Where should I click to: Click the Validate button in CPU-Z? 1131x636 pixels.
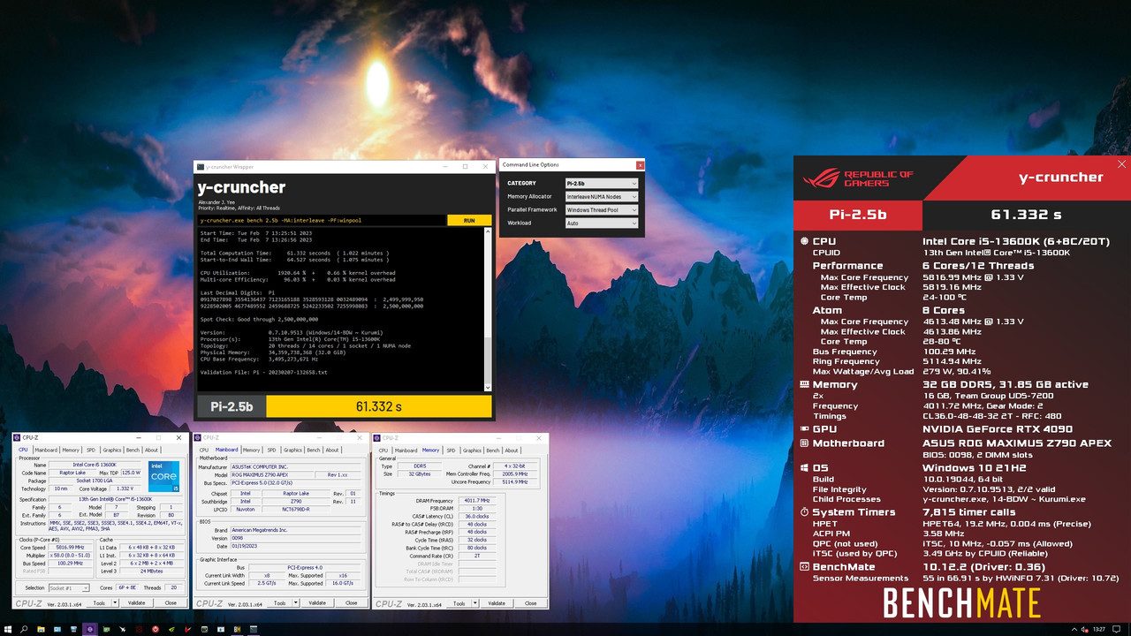[138, 602]
